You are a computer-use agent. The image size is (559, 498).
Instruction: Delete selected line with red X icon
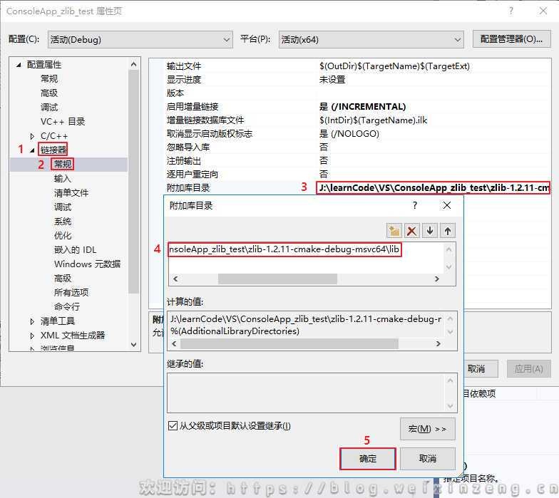pos(412,231)
